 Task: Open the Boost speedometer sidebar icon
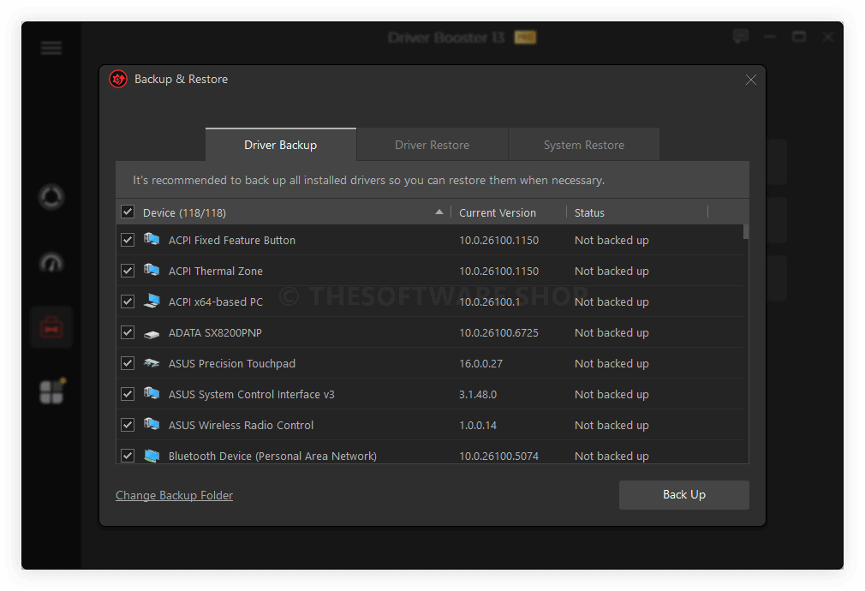pos(51,262)
